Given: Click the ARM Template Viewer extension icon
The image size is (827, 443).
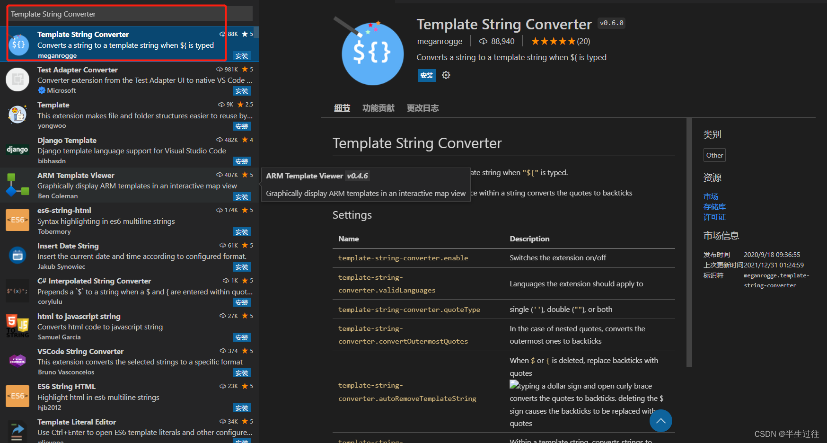Looking at the screenshot, I should 18,185.
